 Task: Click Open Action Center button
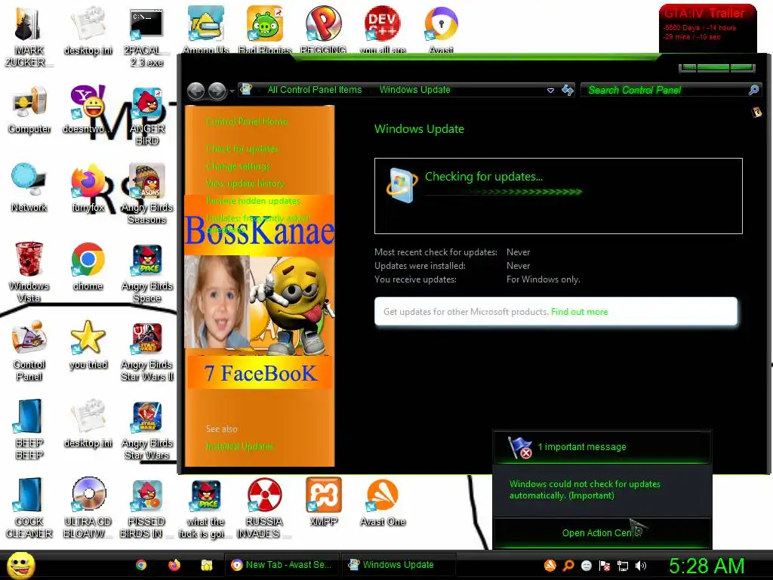pyautogui.click(x=602, y=532)
